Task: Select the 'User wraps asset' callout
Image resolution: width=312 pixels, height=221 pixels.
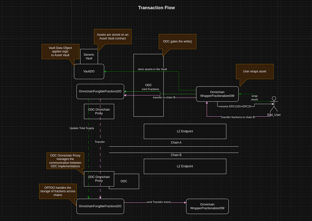Action: [x=255, y=72]
